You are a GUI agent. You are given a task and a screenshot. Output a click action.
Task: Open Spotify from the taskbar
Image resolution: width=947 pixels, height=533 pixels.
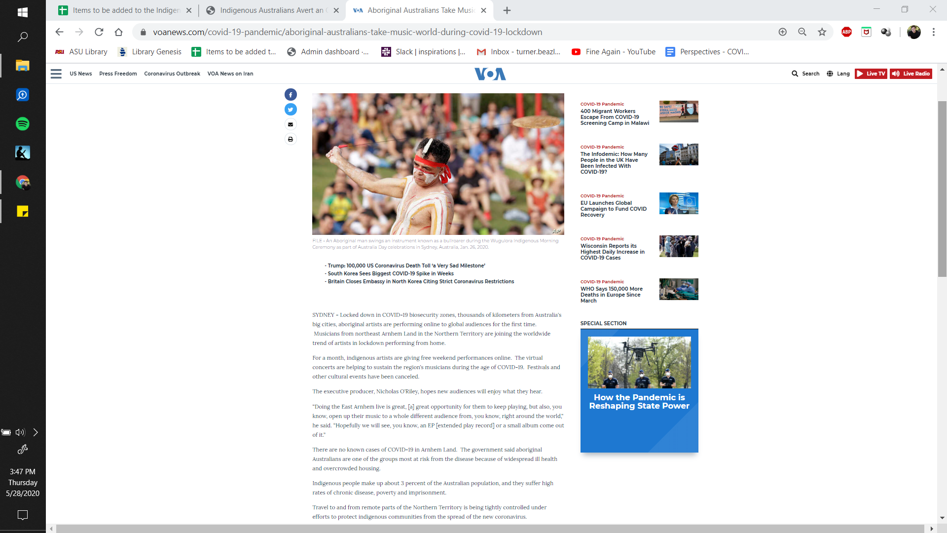click(x=23, y=124)
